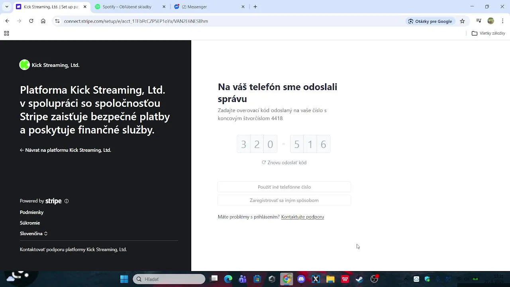Click Použiť iné telefónne číslo button

(284, 187)
